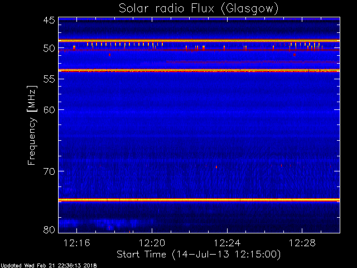Viewport: 357px width, 268px height.
Task: Click the 'Frequency [MHz]' axis label
Action: pos(32,125)
